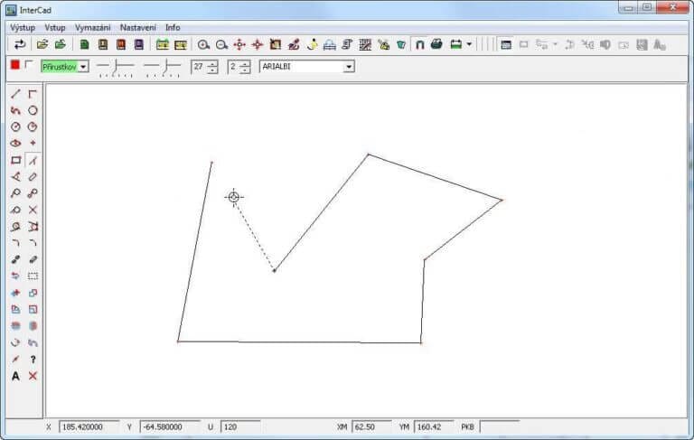The image size is (694, 440).
Task: Click the spinner arrows beside value 27
Action: (x=212, y=67)
